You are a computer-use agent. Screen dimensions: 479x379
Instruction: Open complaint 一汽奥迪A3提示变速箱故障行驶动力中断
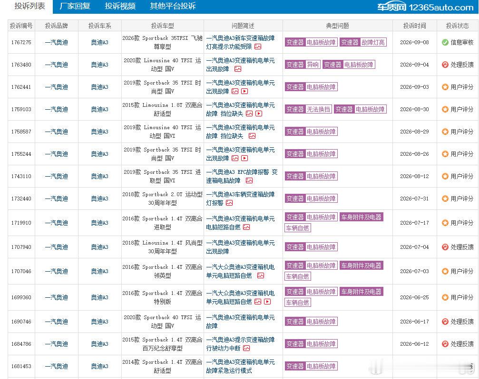pos(240,344)
